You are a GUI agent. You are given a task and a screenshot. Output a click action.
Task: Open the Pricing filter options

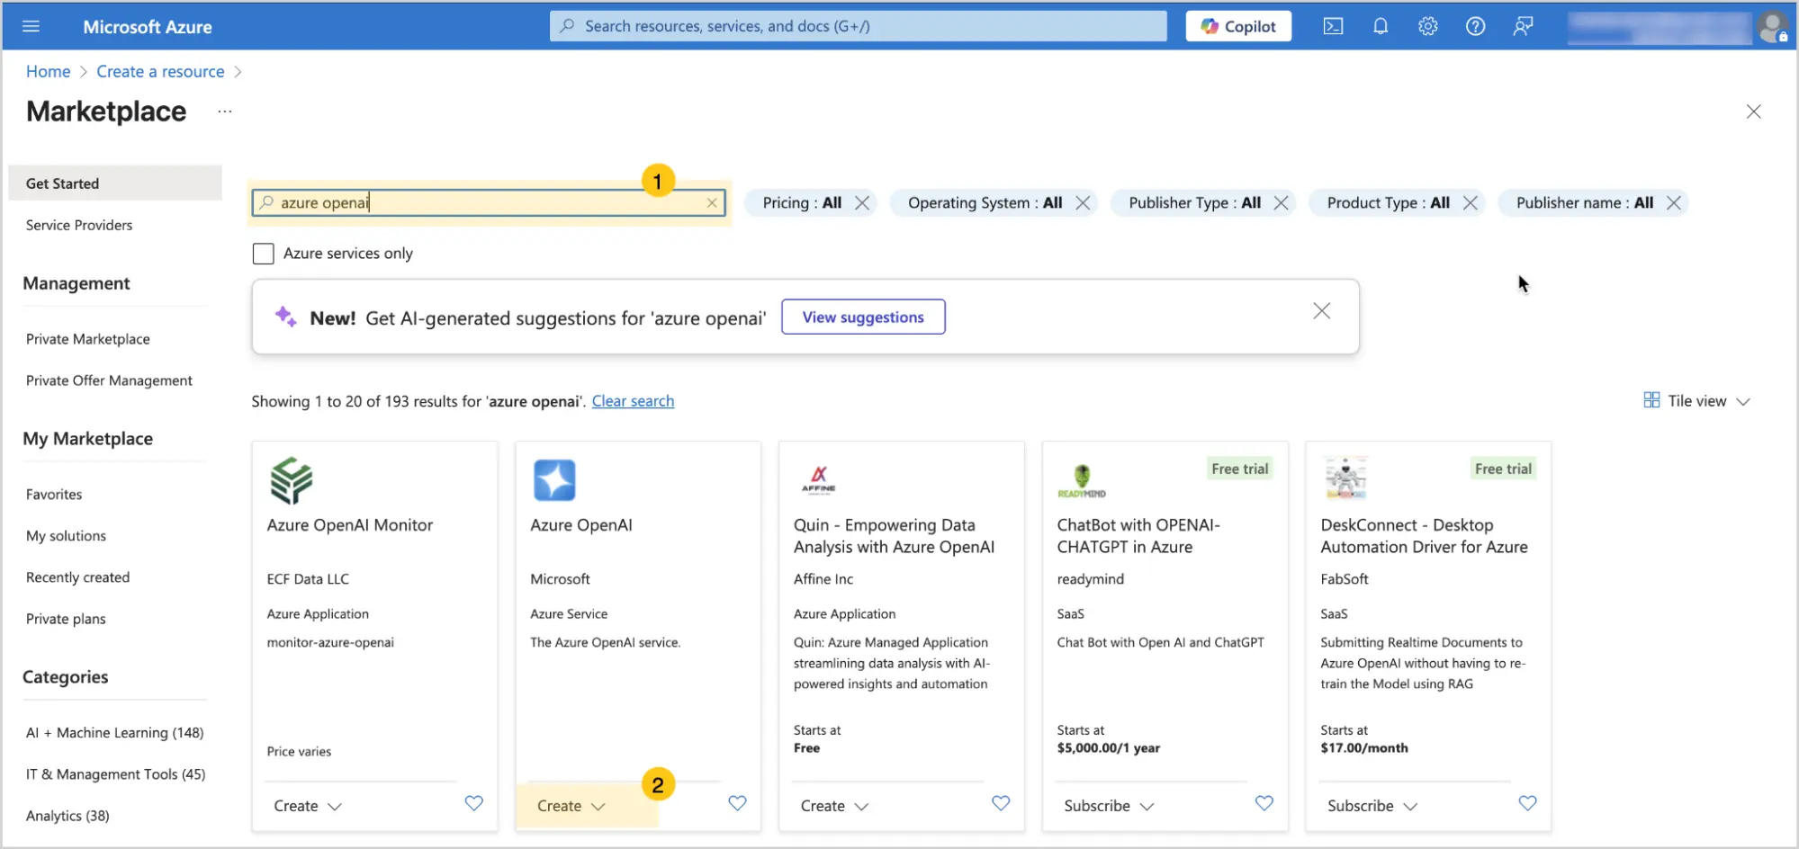802,203
